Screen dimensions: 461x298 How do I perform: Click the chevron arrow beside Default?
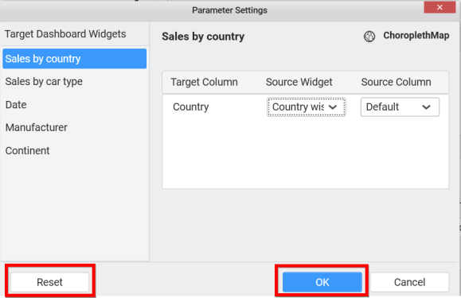(x=426, y=107)
